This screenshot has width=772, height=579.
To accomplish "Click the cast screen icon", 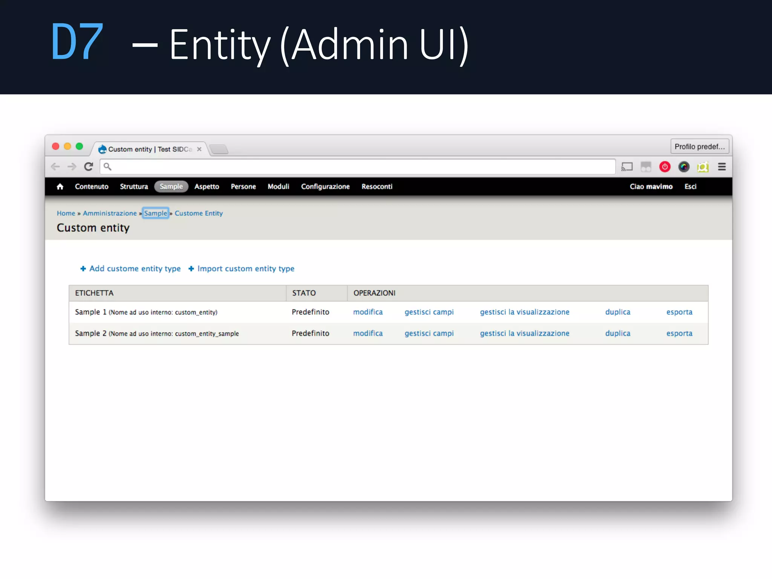I will point(627,167).
